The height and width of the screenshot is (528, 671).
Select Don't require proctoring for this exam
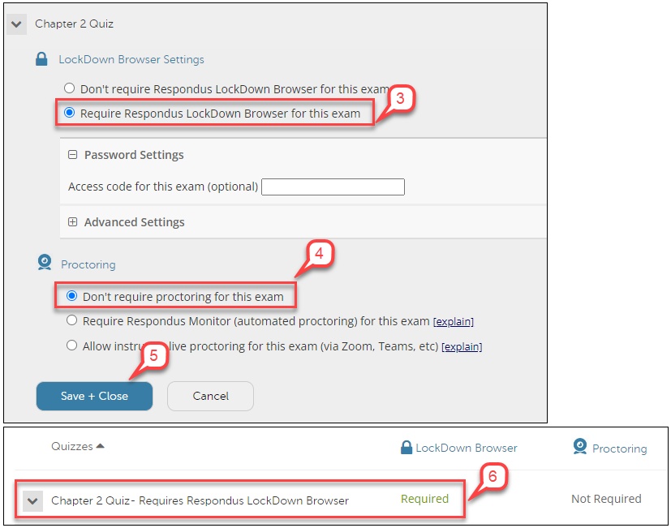(x=72, y=296)
